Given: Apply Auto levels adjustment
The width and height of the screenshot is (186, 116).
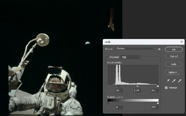Looking at the screenshot, I should point(174,64).
